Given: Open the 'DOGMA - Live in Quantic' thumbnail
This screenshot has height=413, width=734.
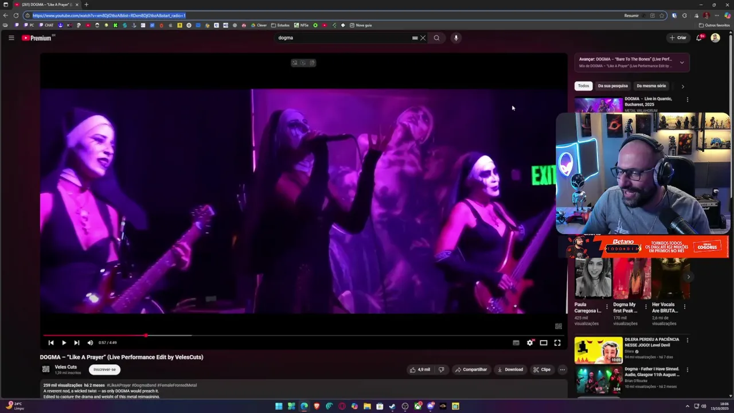Looking at the screenshot, I should pos(599,105).
